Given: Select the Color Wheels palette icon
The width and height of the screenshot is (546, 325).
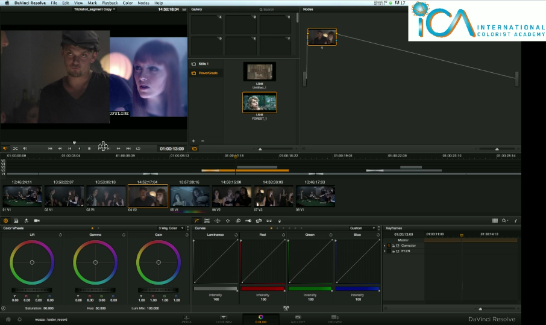Looking at the screenshot, I should tap(6, 221).
